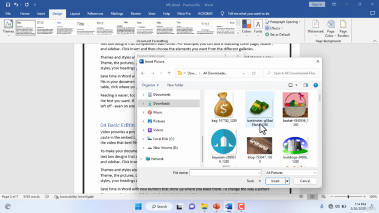The image size is (379, 213).
Task: Open the Review tab
Action: (136, 14)
